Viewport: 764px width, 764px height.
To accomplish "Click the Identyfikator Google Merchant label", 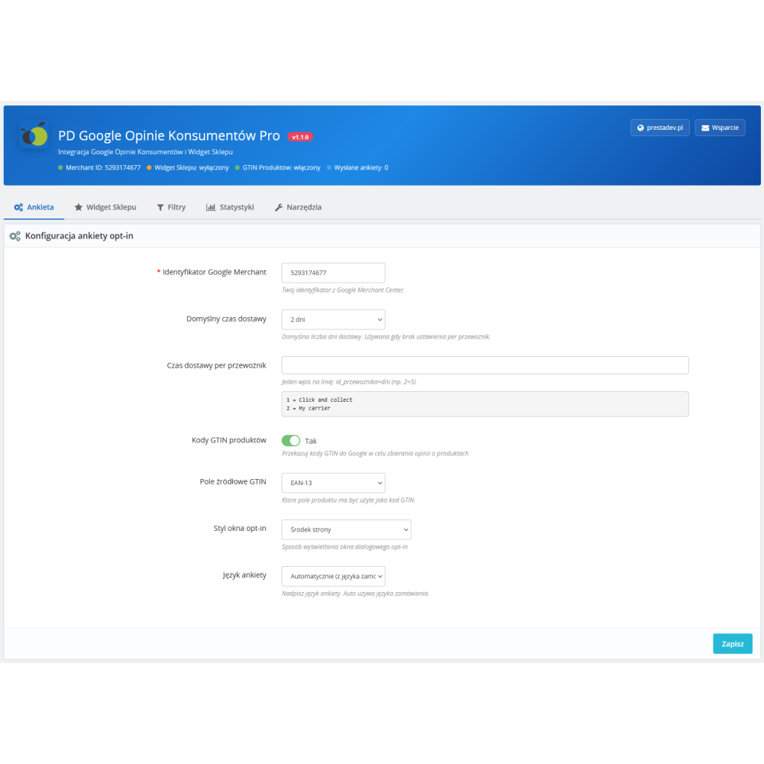I will coord(215,272).
